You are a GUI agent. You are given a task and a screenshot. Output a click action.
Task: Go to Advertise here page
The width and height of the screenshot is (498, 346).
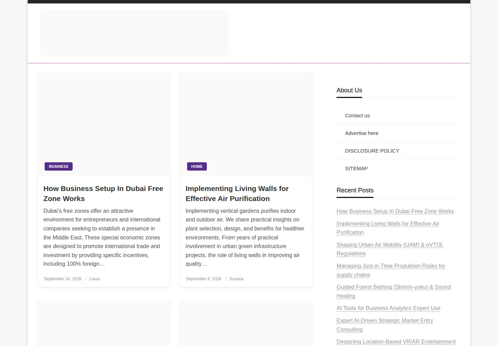361,133
